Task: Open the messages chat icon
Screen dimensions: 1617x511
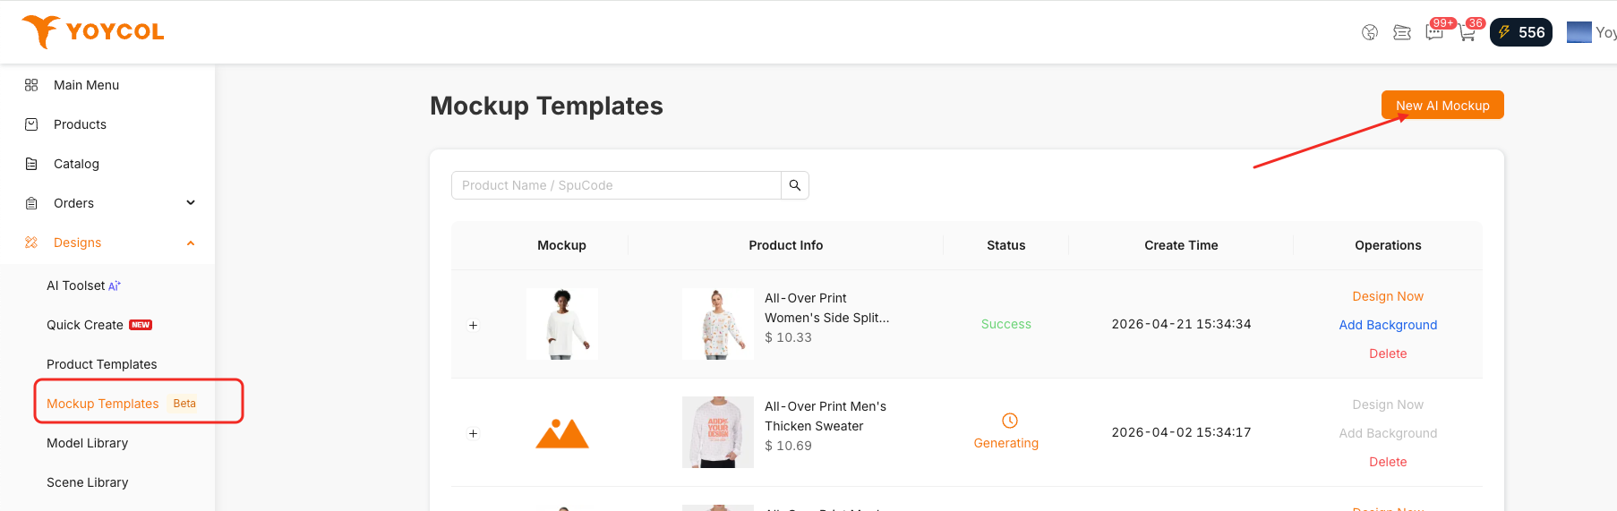Action: (1434, 33)
